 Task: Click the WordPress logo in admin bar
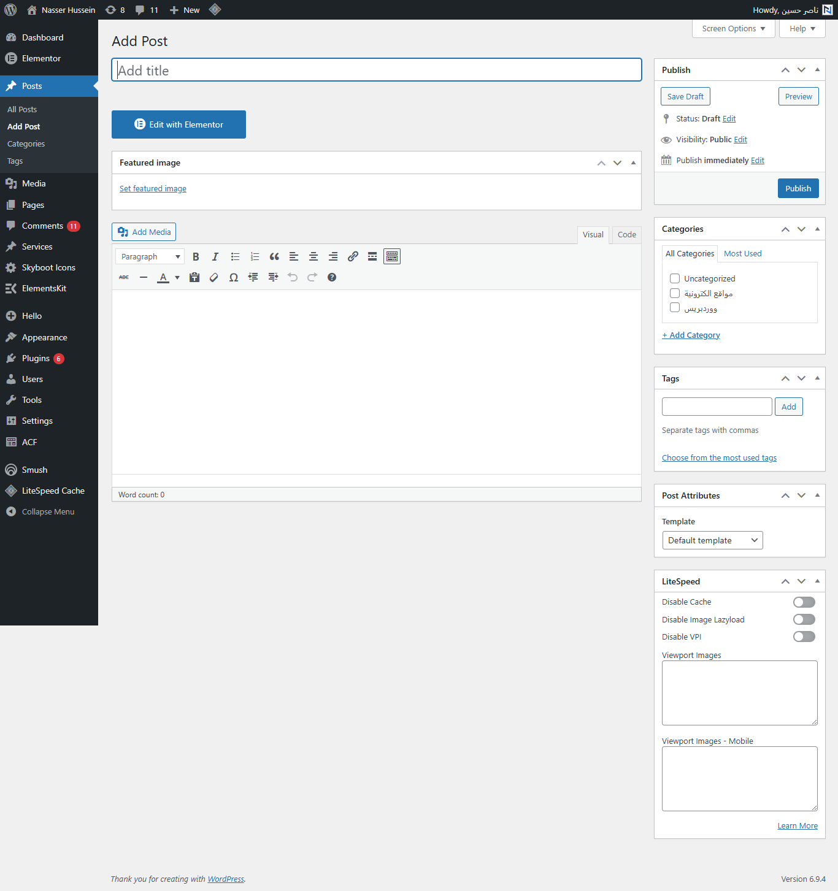pos(10,10)
